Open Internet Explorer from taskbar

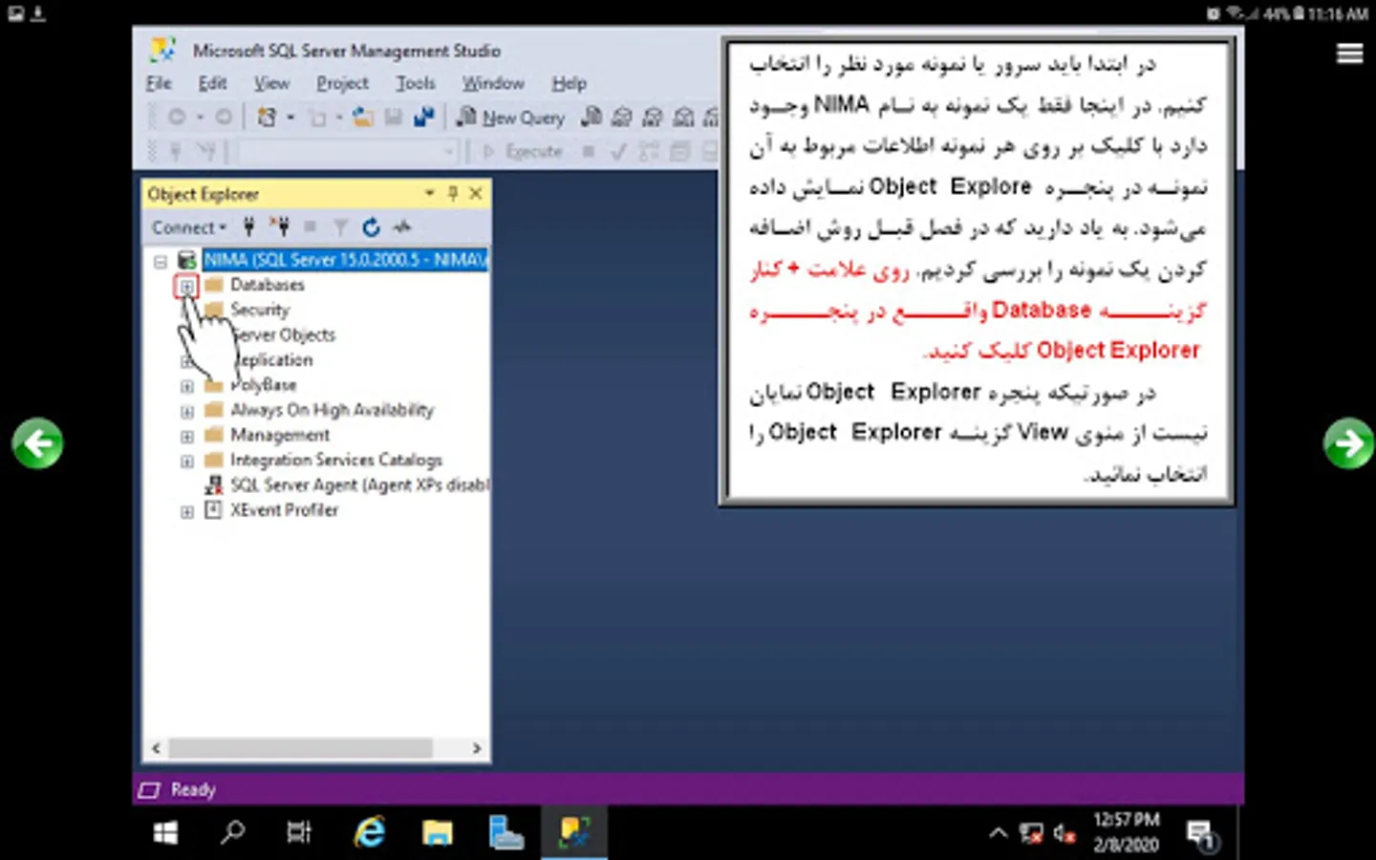click(x=369, y=833)
